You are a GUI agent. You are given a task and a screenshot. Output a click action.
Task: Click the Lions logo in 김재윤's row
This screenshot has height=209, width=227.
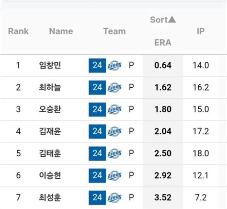(x=114, y=131)
